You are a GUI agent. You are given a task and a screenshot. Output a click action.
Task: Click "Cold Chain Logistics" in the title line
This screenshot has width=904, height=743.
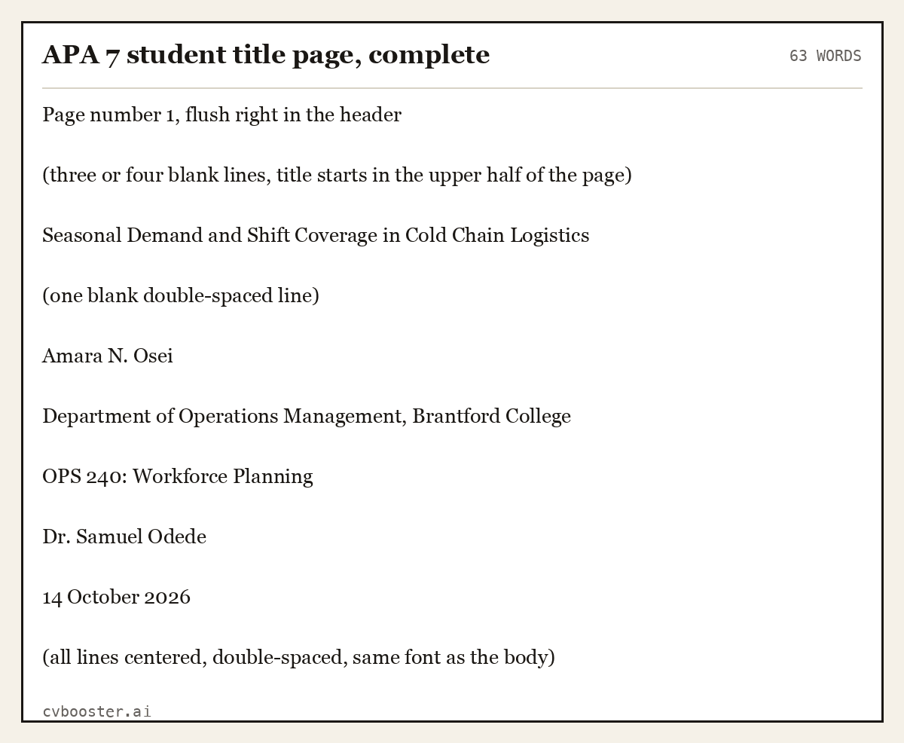click(x=497, y=235)
